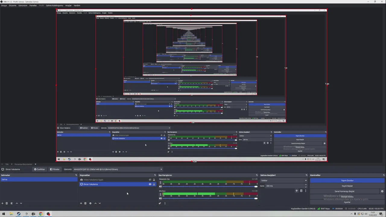
Task: Open Masaüstü Ses options three-dot menu
Action: pos(160,183)
